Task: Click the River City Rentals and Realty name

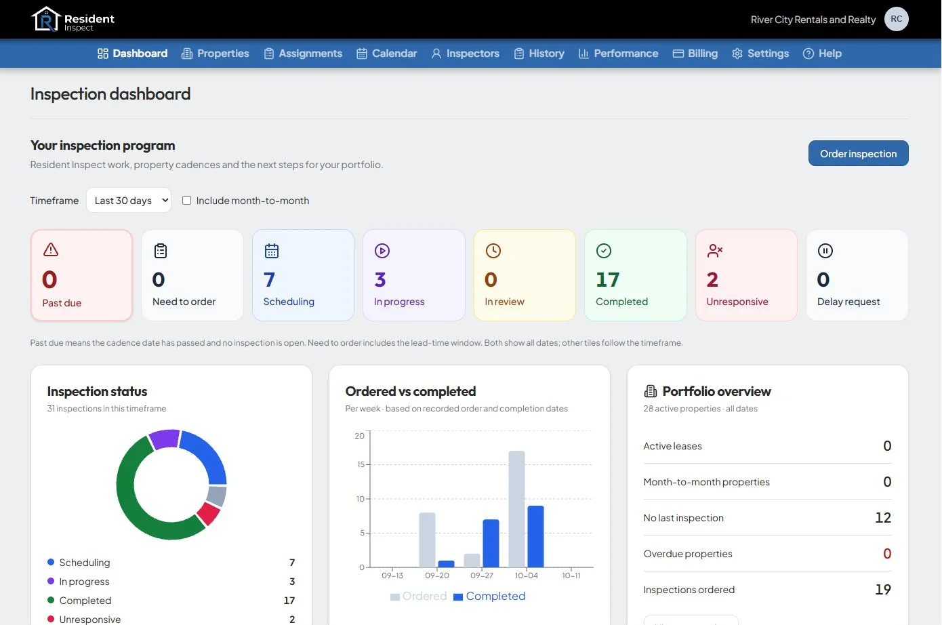Action: click(813, 20)
